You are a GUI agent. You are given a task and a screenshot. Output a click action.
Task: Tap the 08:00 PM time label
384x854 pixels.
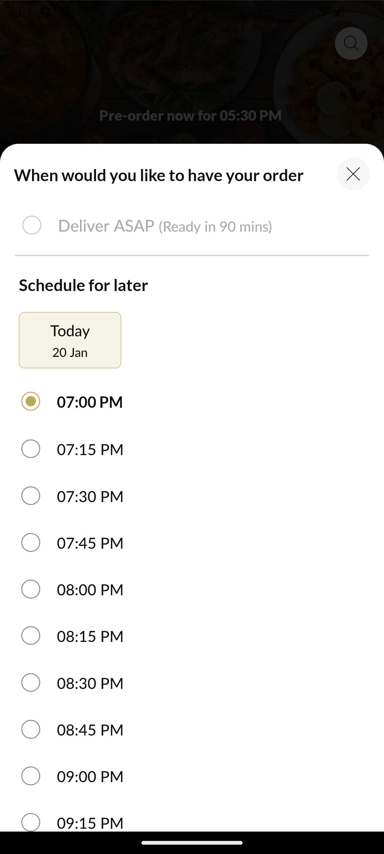pos(90,590)
